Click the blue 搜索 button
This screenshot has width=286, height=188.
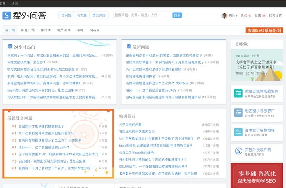tap(177, 15)
